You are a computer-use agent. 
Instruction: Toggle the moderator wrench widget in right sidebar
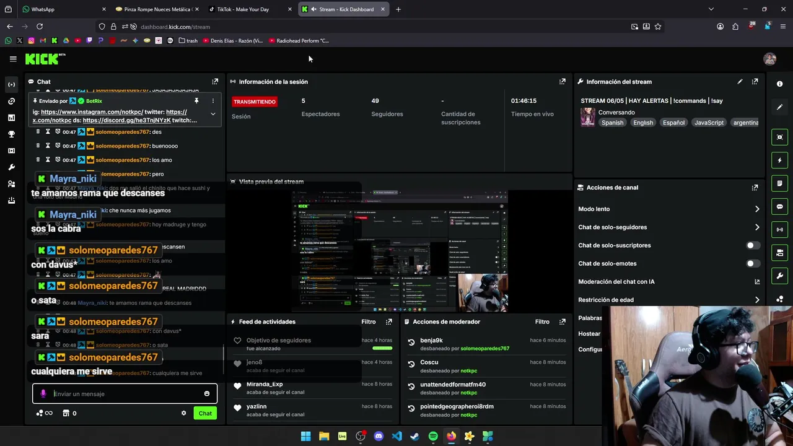pos(780,276)
